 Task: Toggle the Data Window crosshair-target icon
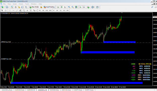tap(16, 7)
